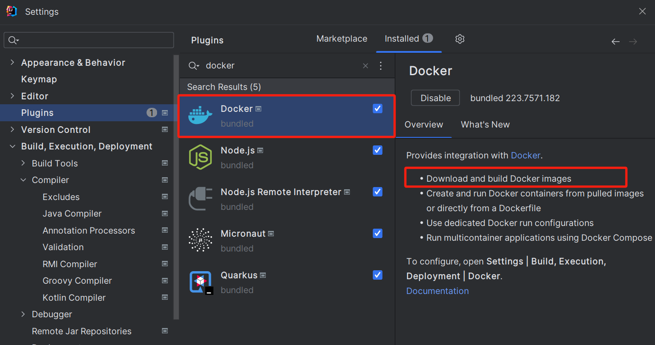Click the project-level icon beside Kotlin Compiler
The width and height of the screenshot is (655, 345).
(165, 298)
